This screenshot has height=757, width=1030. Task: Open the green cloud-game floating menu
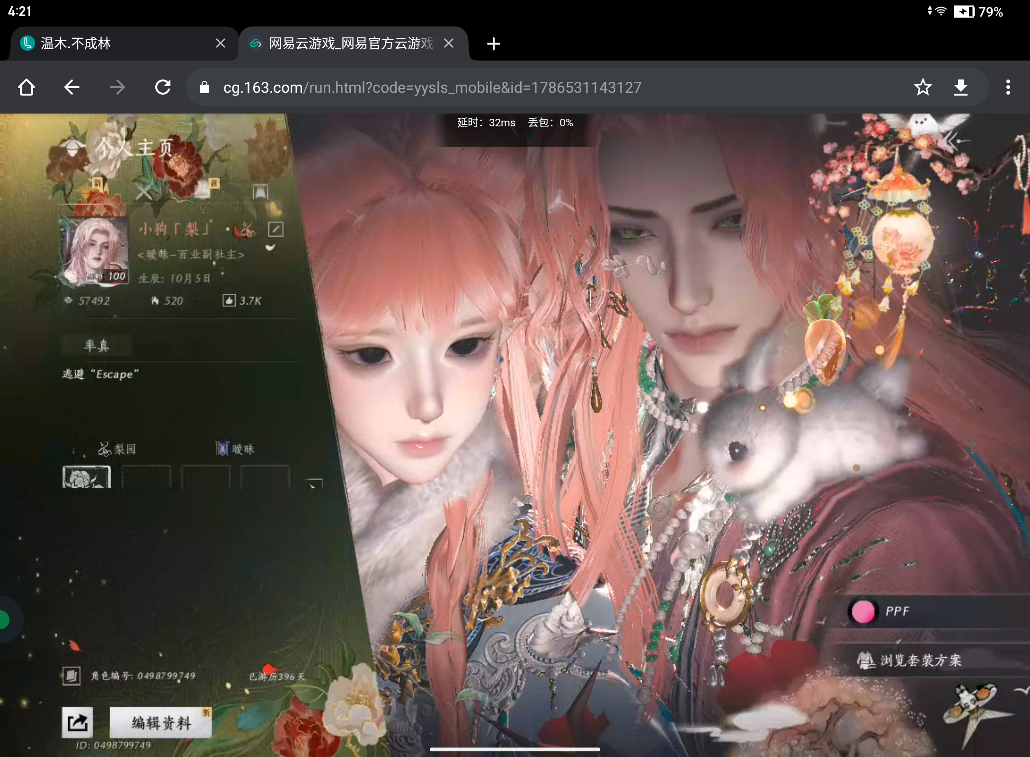tap(5, 620)
